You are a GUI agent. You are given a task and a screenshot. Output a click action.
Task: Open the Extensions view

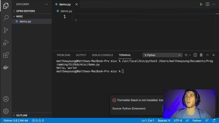(6, 55)
